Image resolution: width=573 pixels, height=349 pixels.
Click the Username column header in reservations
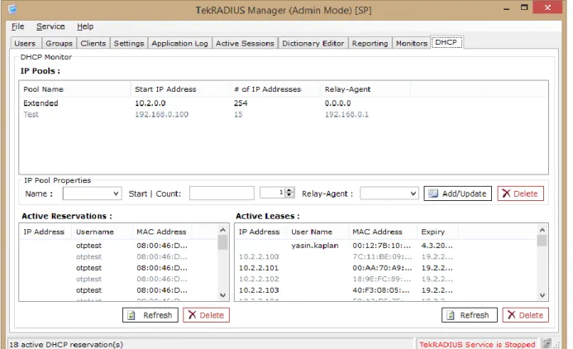click(x=103, y=232)
